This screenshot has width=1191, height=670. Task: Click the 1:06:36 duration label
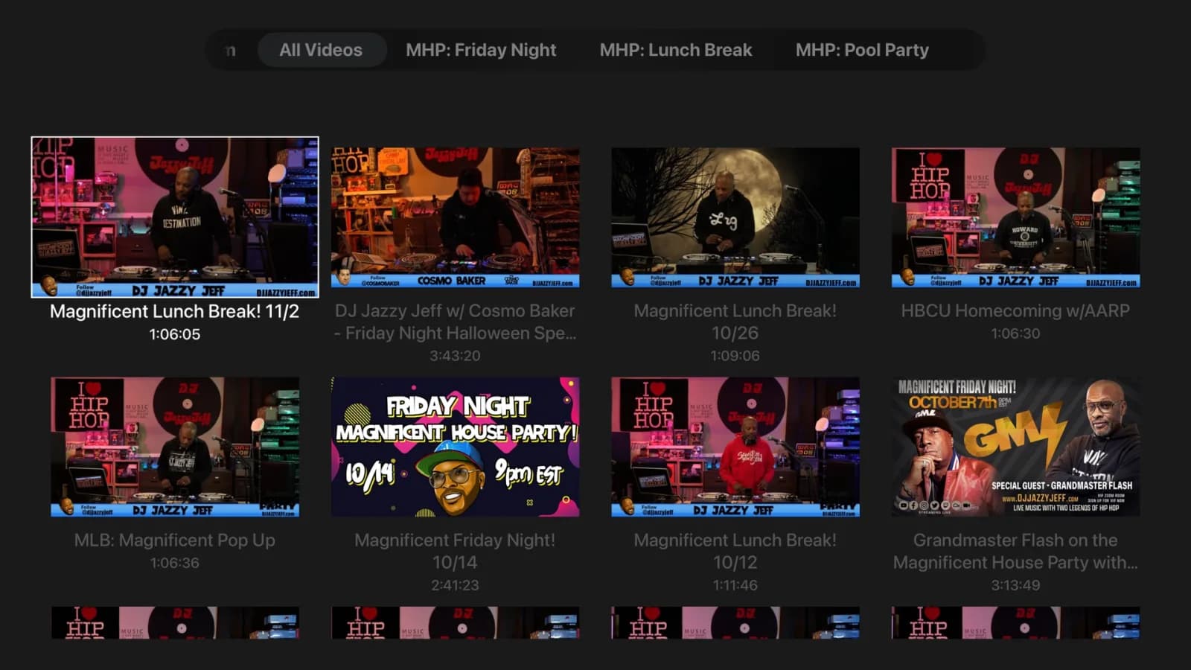[x=175, y=563]
